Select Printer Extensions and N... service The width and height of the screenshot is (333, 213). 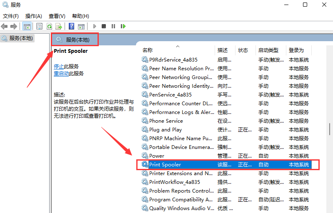click(x=226, y=173)
